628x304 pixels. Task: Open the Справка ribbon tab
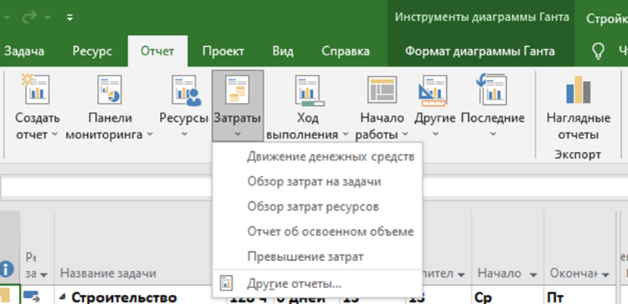click(345, 51)
